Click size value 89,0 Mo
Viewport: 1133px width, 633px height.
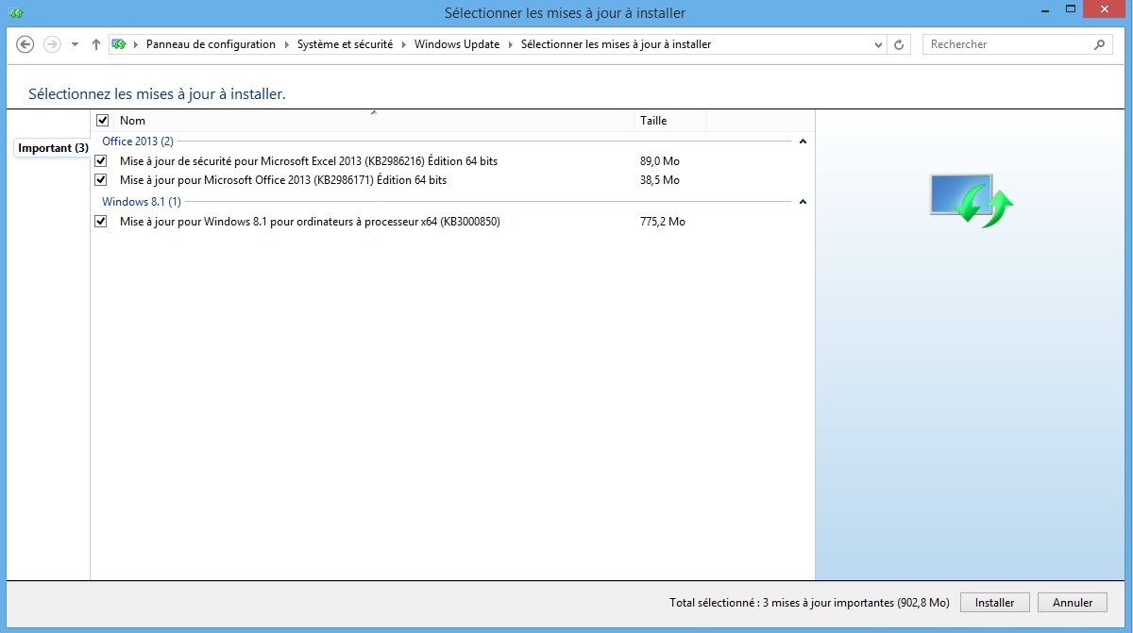coord(660,161)
